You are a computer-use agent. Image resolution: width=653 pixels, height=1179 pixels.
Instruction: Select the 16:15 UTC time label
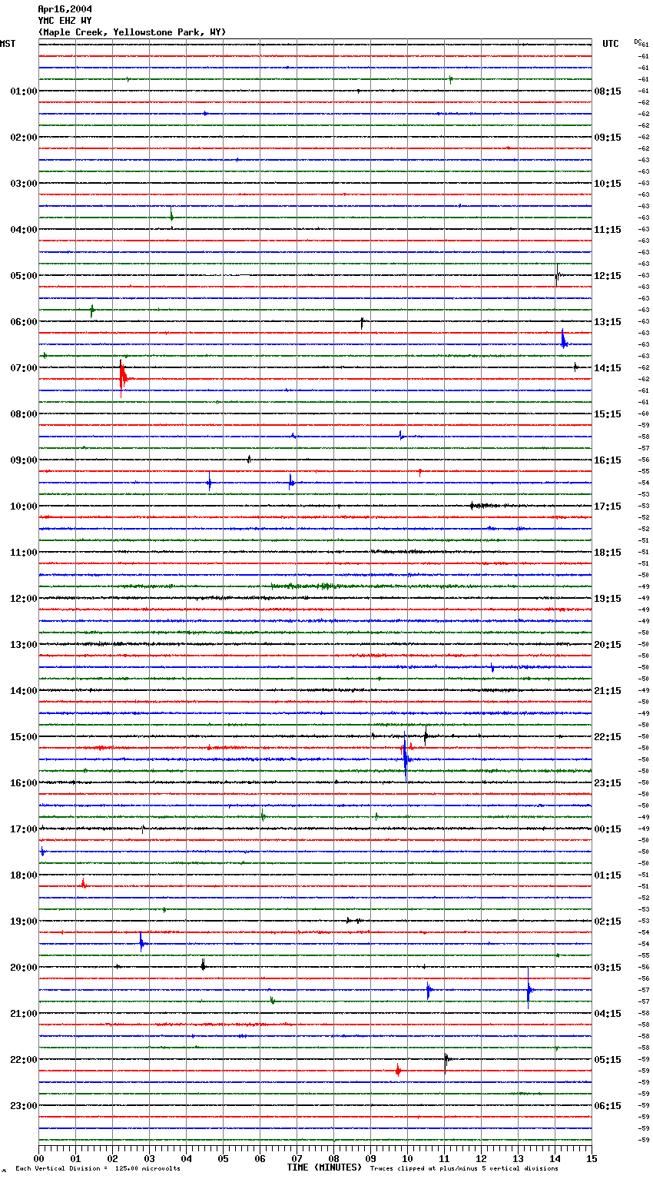pyautogui.click(x=608, y=460)
